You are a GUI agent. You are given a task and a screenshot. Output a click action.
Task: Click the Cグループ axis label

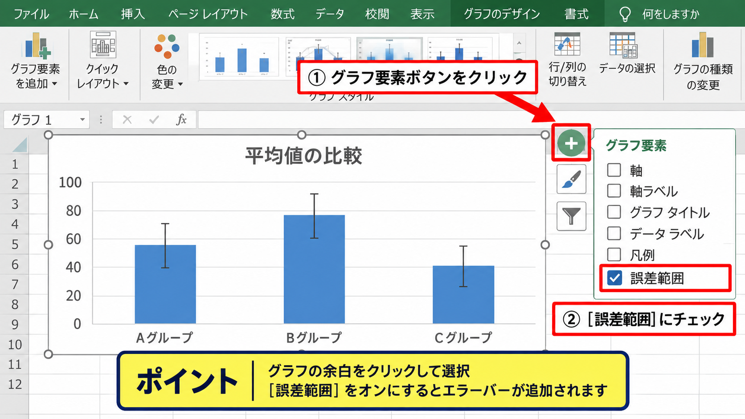coord(463,338)
